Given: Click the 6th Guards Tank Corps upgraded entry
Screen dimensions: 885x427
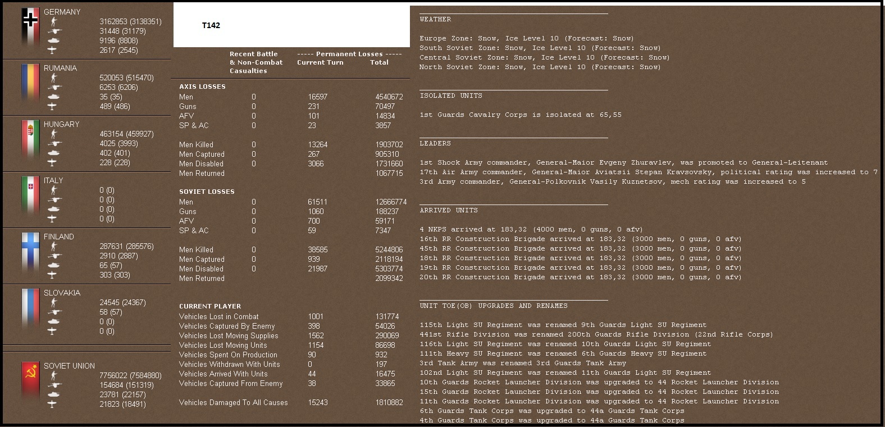Looking at the screenshot, I should (552, 411).
